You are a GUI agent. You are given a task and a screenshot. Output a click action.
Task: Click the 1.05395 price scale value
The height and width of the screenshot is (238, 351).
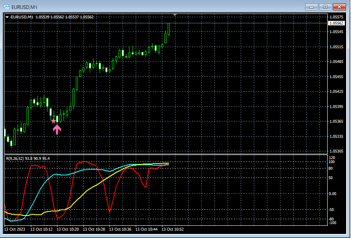pyautogui.click(x=337, y=107)
